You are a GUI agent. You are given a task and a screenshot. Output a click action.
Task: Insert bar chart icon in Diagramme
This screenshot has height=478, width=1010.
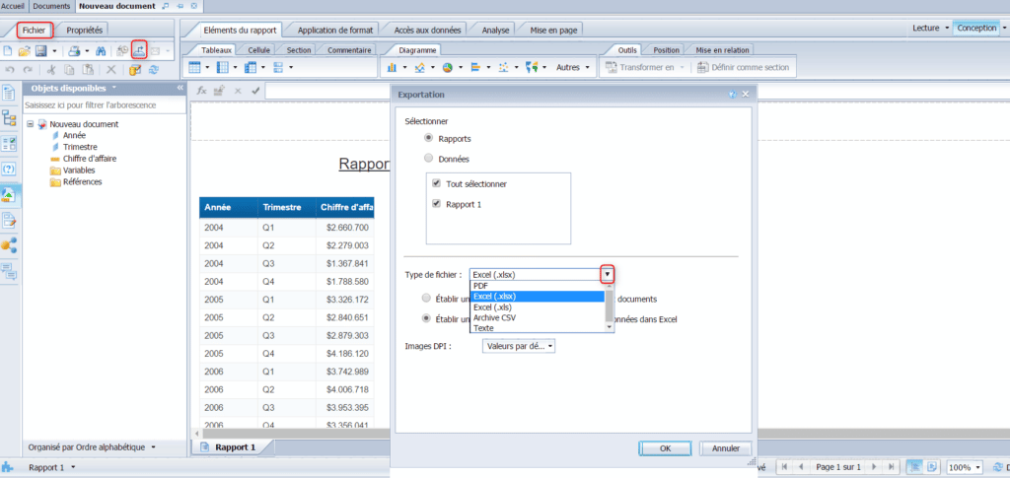[476, 67]
